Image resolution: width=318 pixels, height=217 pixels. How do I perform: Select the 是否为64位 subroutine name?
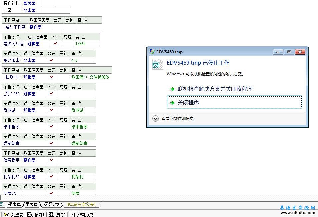[x=14, y=44]
